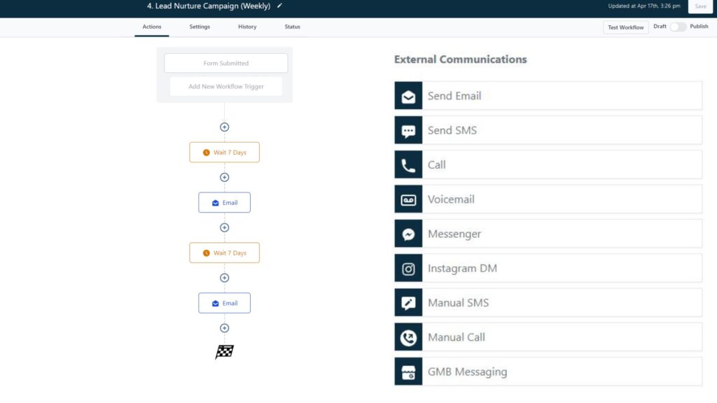Click the 'Updated at Apr 17th, 3:26 pm' text
This screenshot has height=403, width=717.
pyautogui.click(x=644, y=6)
